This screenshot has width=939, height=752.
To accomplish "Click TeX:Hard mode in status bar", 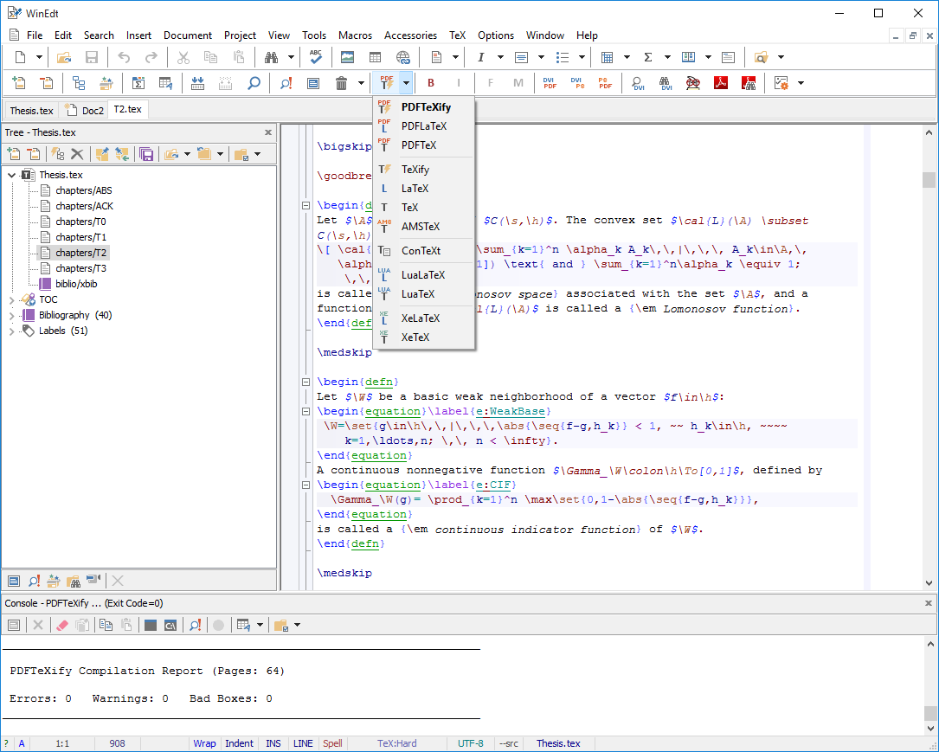I will click(397, 743).
